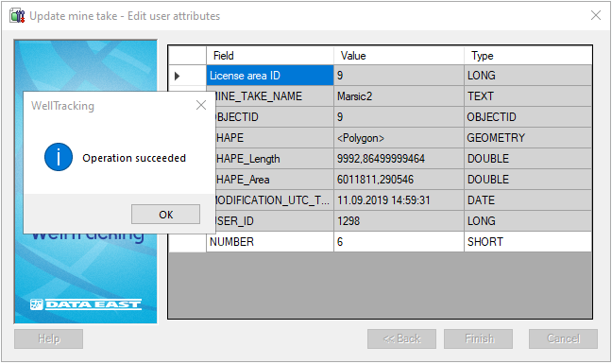Click the << Back button
612x364 pixels.
click(x=401, y=338)
